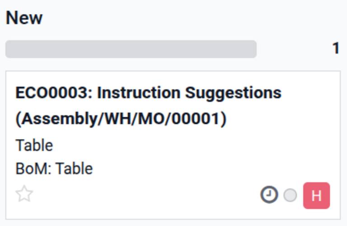Click the Table product label on card

(x=34, y=146)
